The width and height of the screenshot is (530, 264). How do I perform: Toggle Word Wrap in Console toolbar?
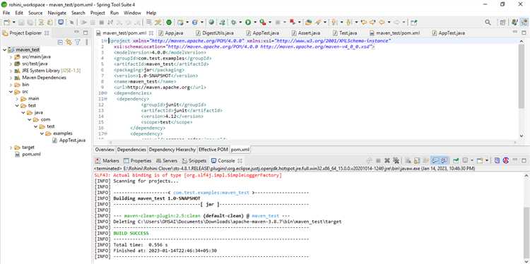(x=425, y=161)
